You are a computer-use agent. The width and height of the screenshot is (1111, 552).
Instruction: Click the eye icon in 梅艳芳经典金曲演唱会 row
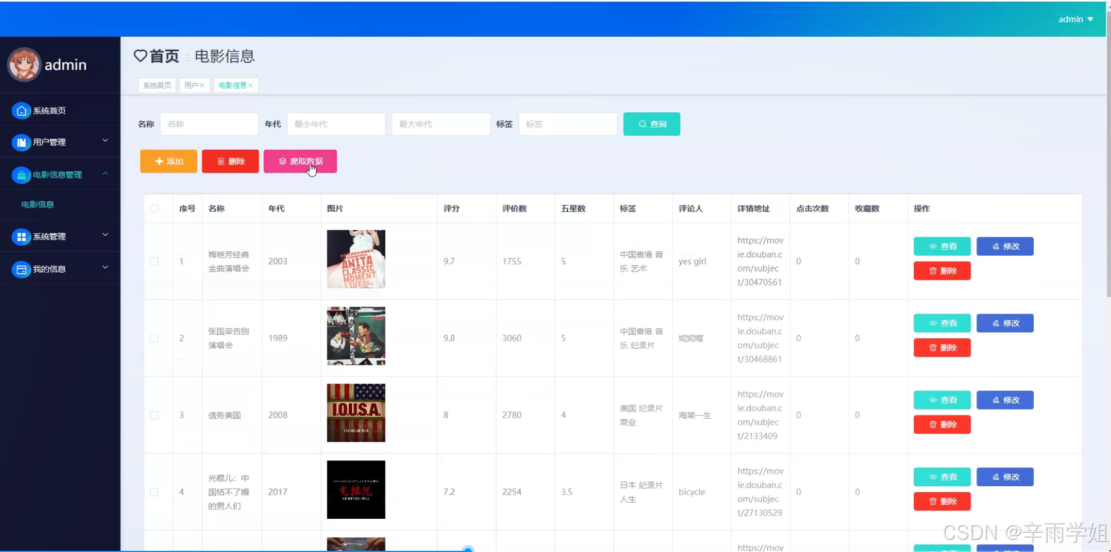pyautogui.click(x=933, y=246)
